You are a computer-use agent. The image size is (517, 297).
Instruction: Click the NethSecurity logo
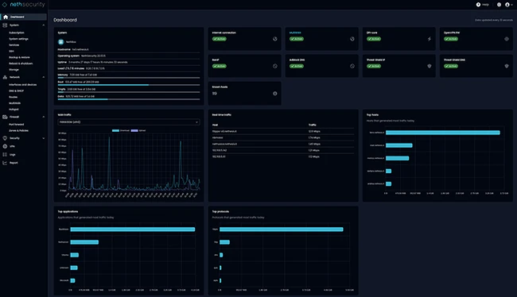pos(23,5)
